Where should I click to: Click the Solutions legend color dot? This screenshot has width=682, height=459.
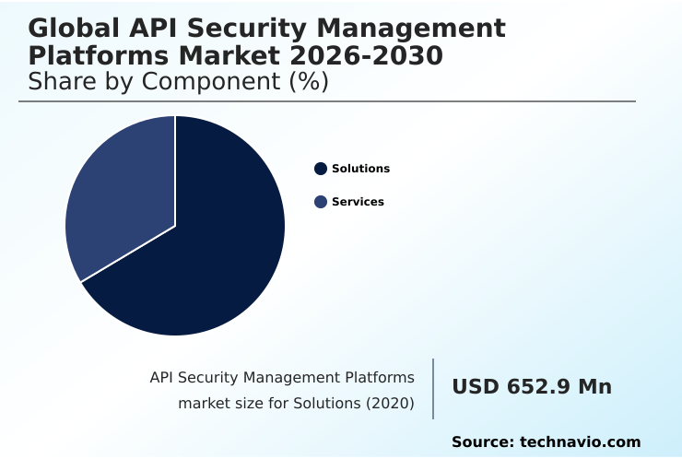pos(321,169)
